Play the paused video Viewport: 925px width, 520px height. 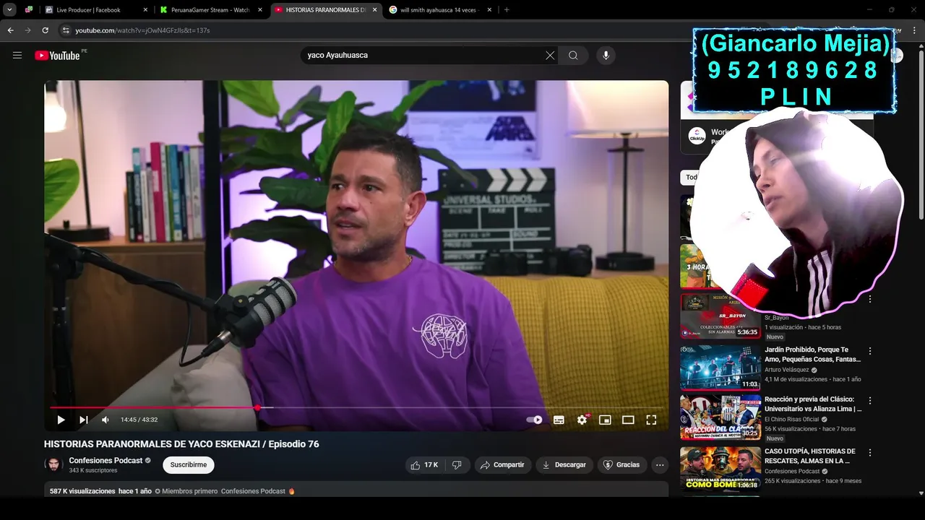[61, 420]
